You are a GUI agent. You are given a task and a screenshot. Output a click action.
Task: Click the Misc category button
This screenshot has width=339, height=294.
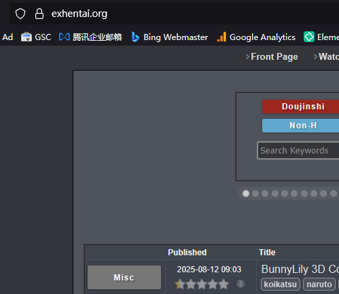[x=124, y=277]
